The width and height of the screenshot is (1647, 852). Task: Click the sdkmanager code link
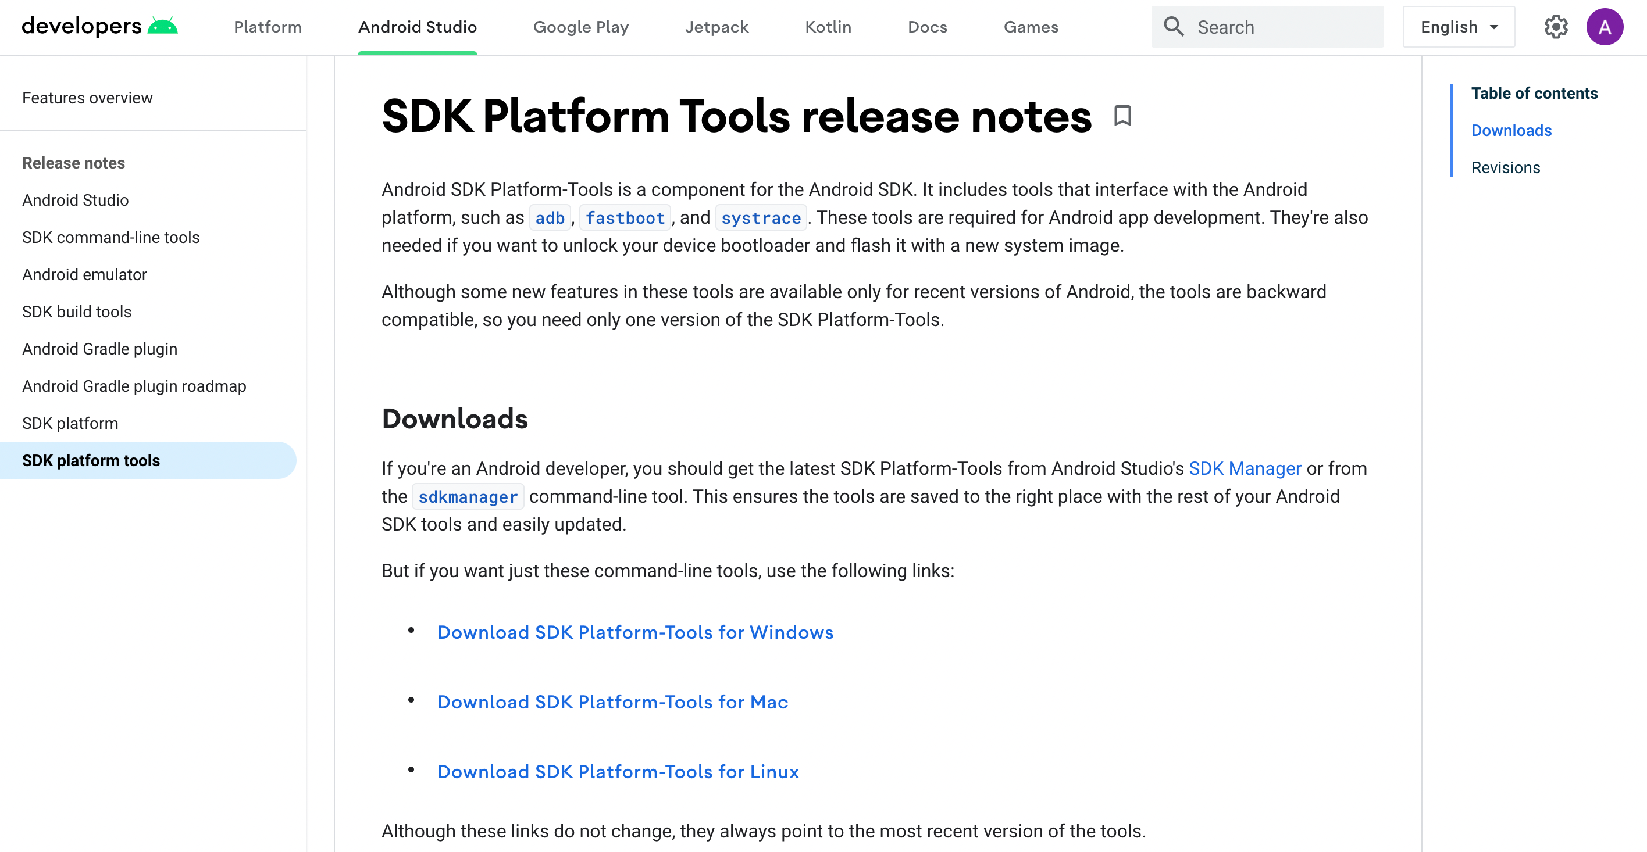click(468, 497)
